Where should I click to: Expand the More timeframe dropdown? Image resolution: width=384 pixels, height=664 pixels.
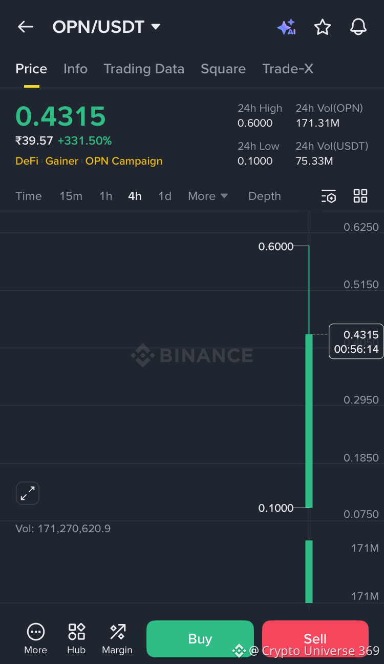[208, 196]
